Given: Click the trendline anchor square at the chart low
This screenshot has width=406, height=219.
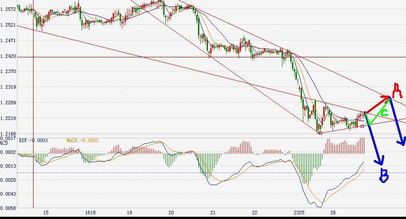Looking at the screenshot, I should [320, 133].
